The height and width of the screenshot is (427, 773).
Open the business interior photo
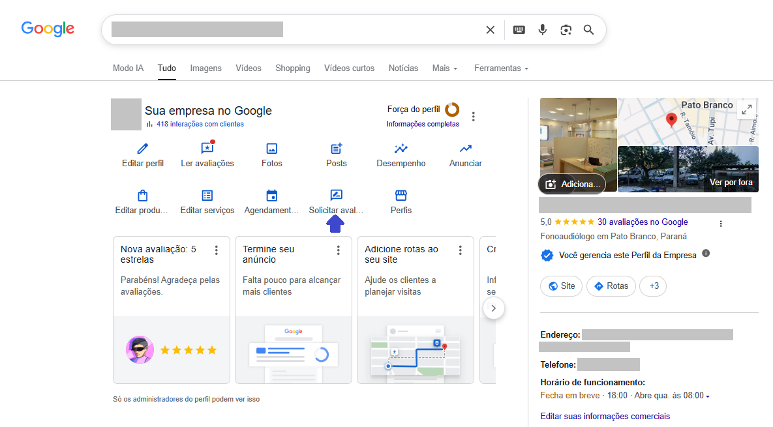pos(578,144)
